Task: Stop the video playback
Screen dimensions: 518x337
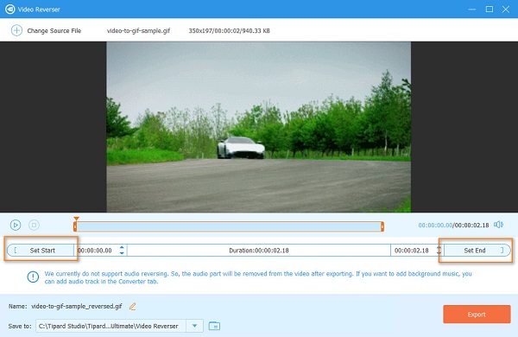Action: [x=34, y=225]
